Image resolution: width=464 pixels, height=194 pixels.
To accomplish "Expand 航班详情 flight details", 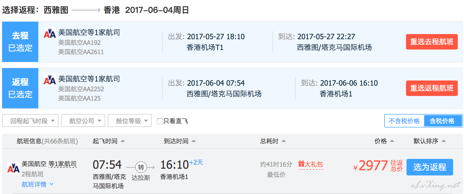I will tap(38, 184).
